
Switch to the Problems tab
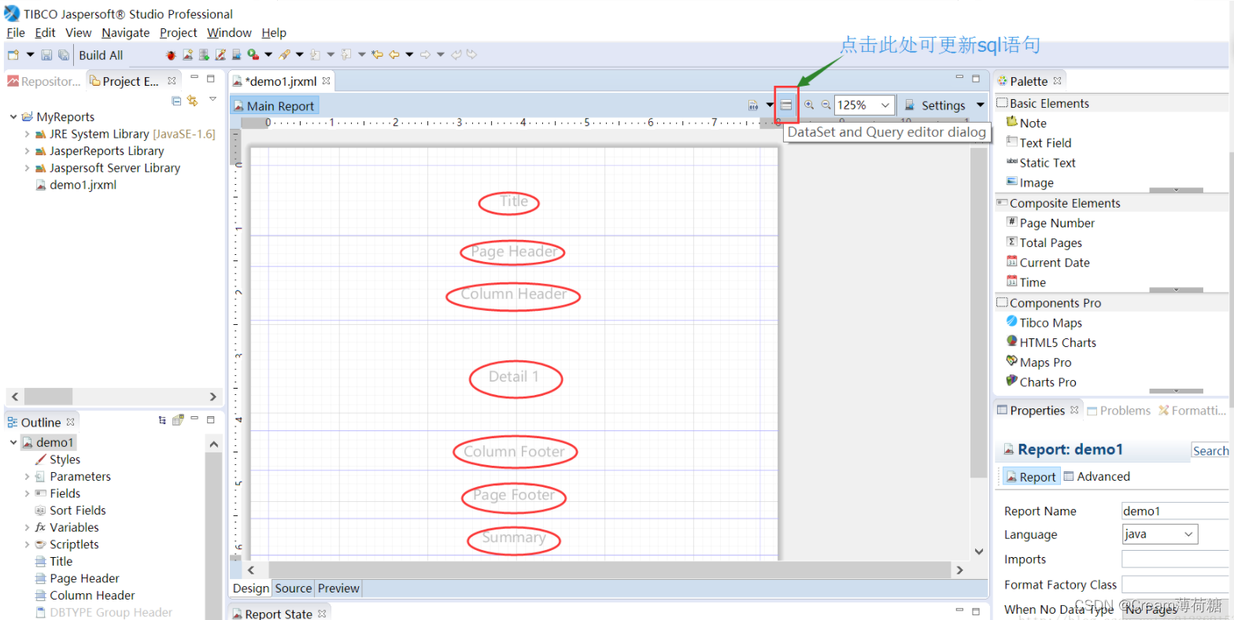coord(1118,411)
